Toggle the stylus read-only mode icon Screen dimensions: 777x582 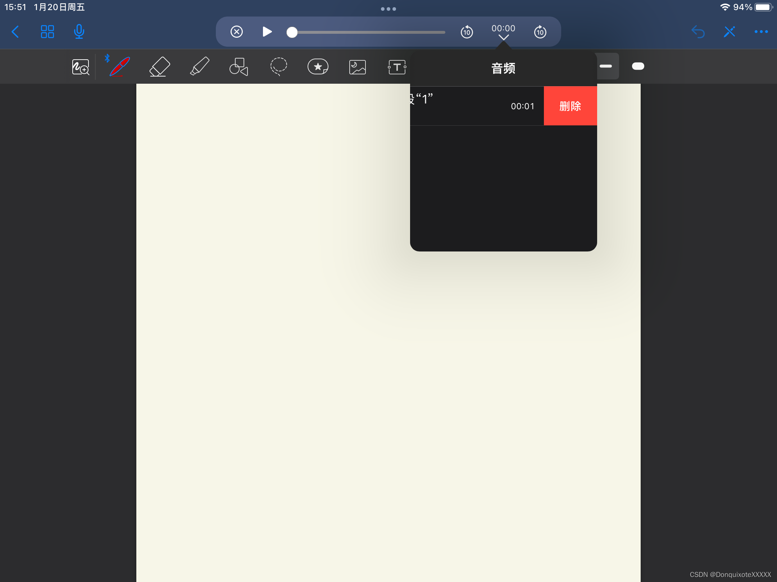(730, 32)
